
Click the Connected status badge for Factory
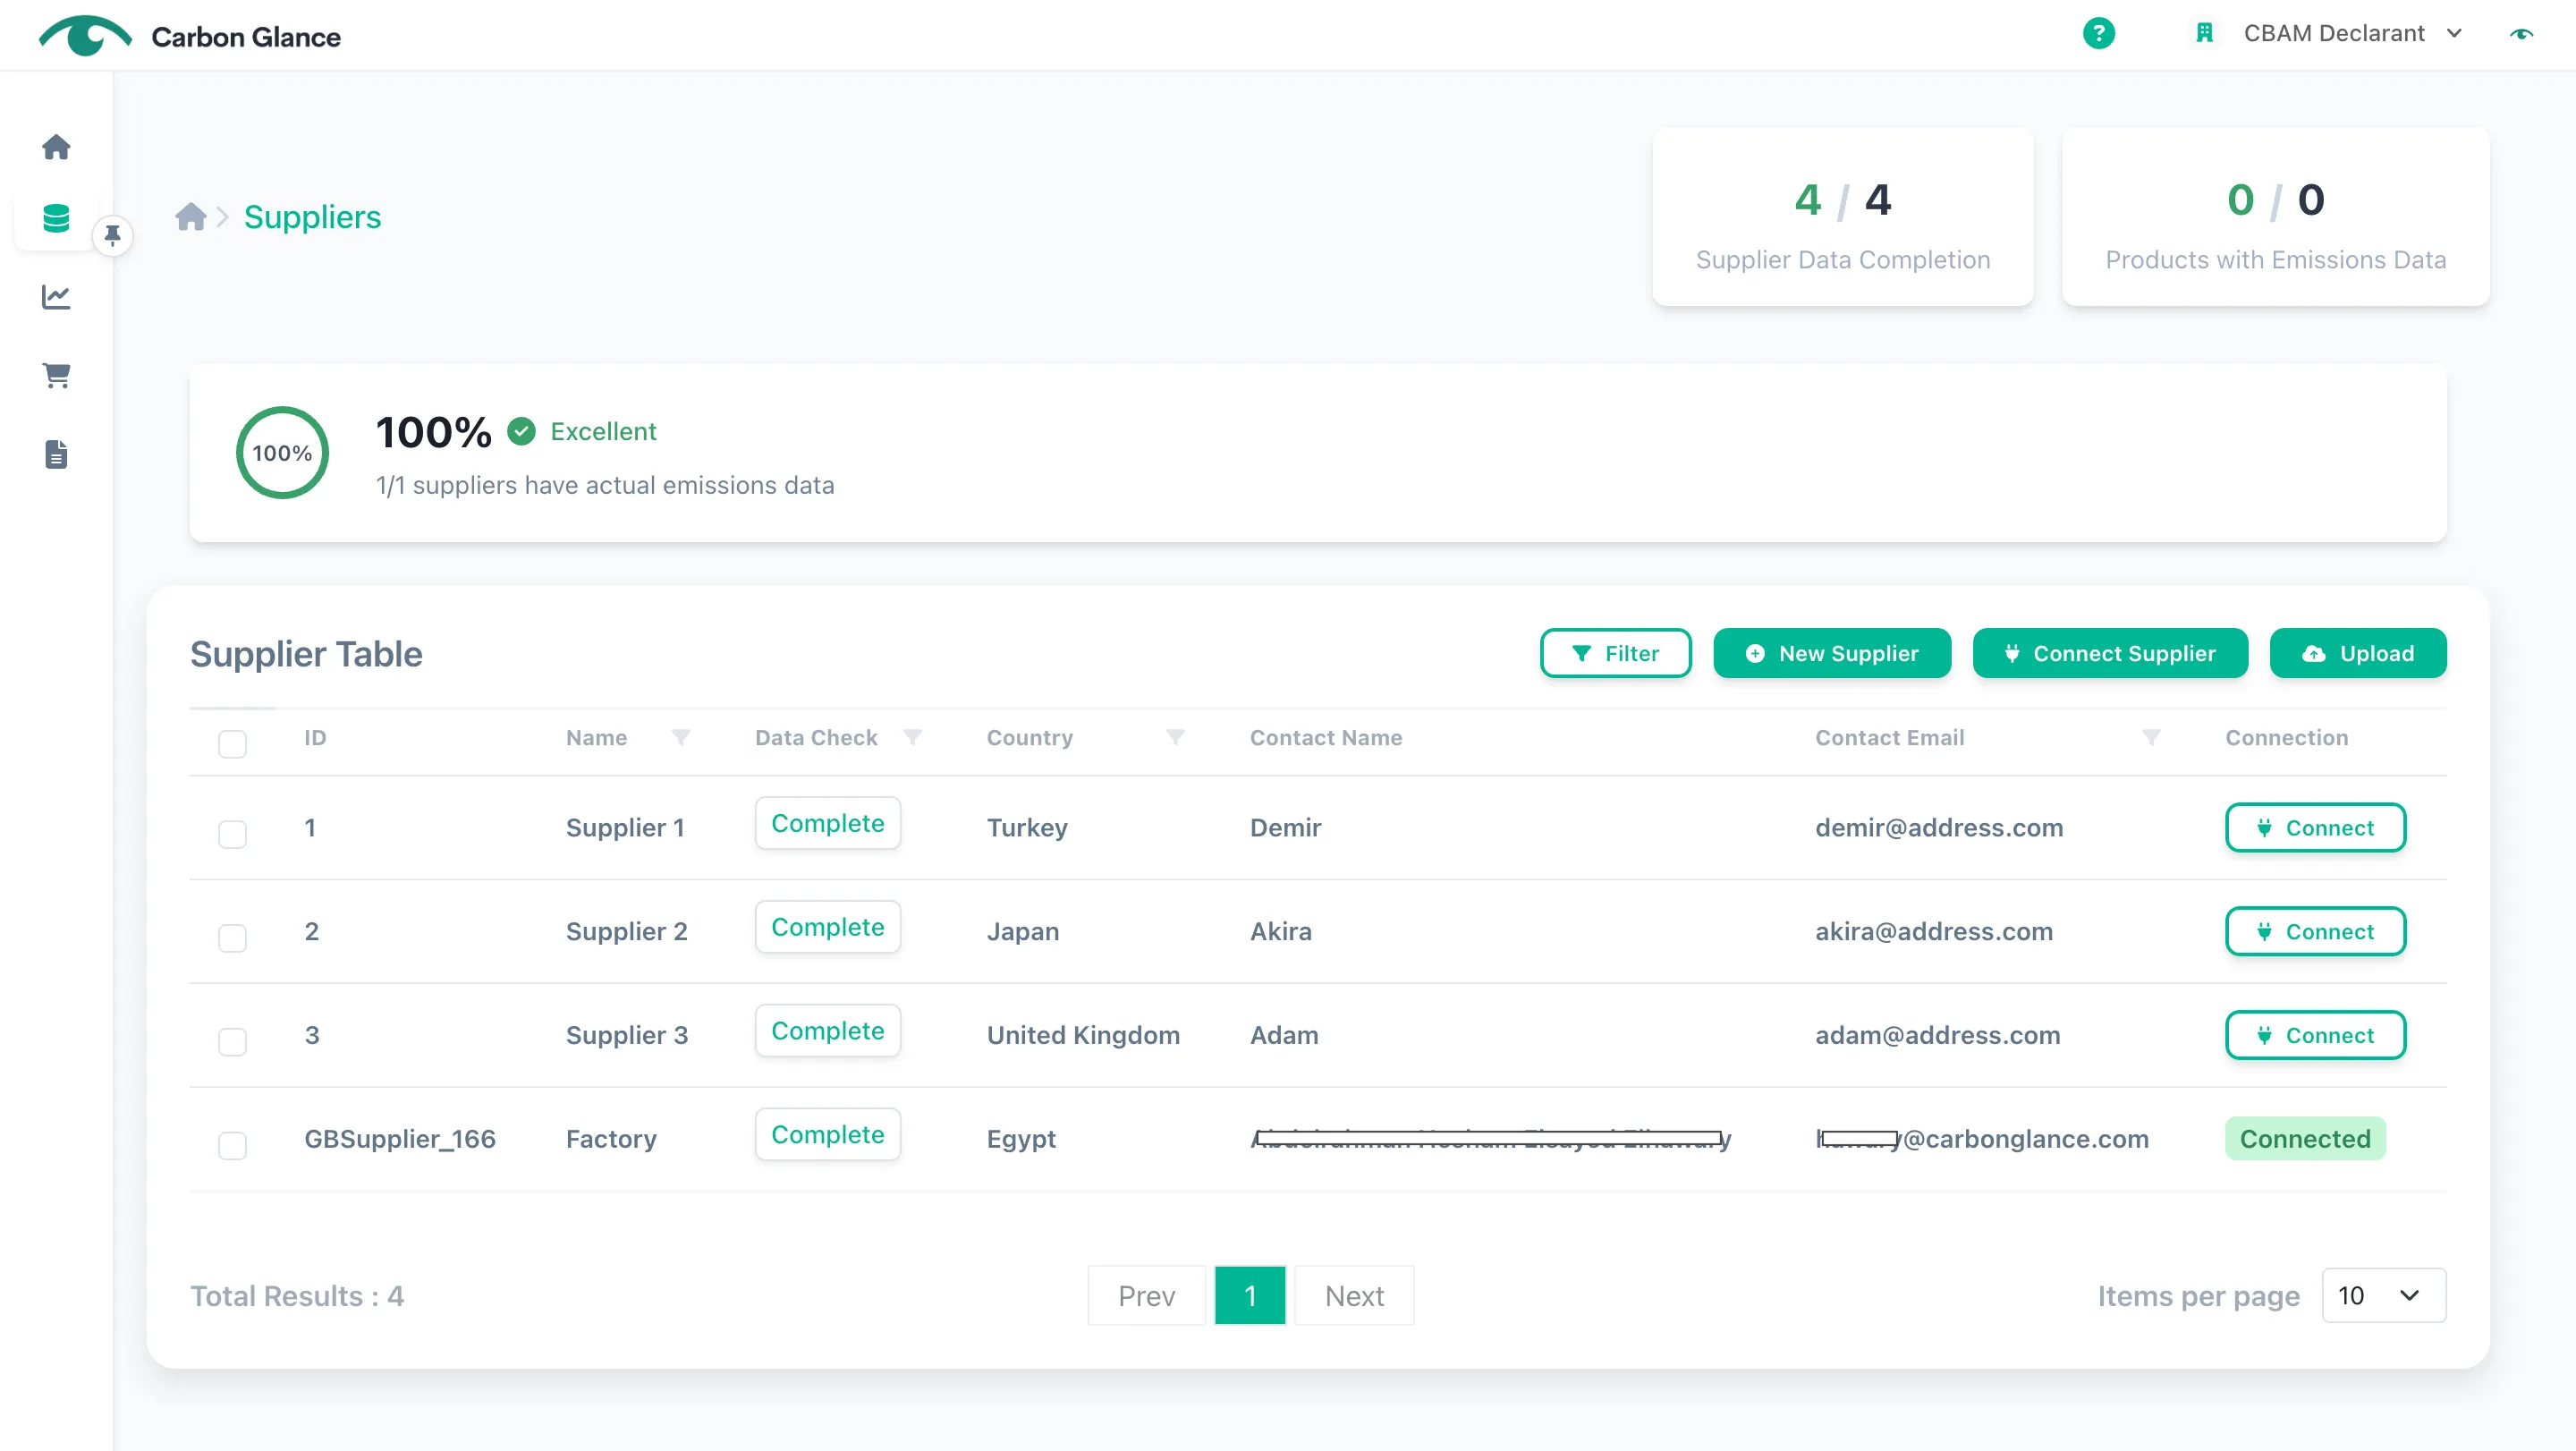(2304, 1138)
